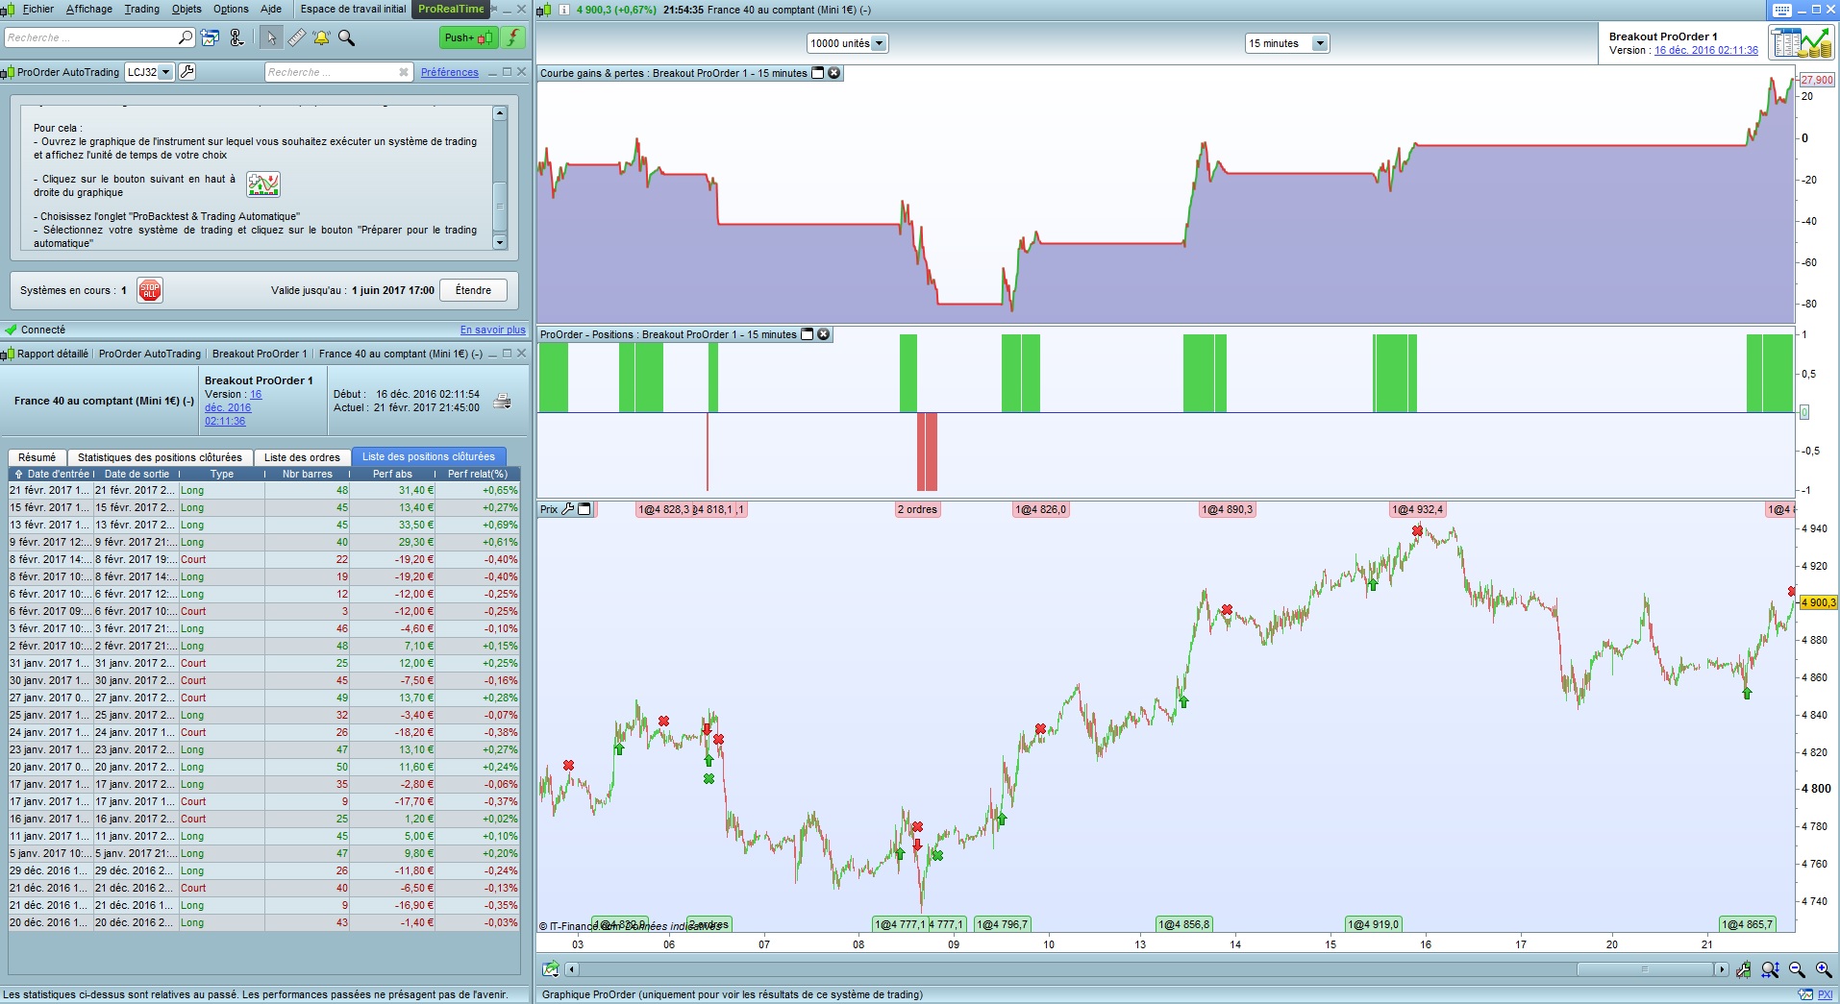The height and width of the screenshot is (1004, 1840).
Task: Open the Liste des ordres tab
Action: point(302,457)
